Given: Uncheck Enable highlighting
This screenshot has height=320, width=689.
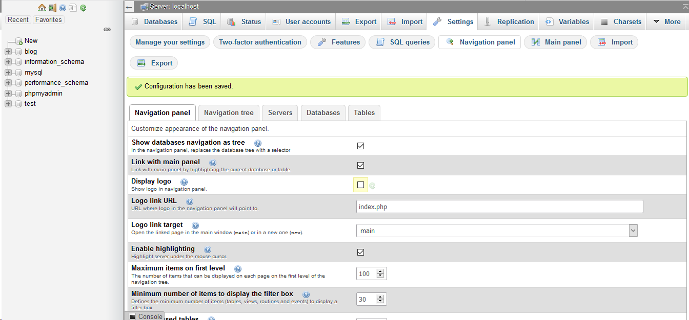Looking at the screenshot, I should pos(360,252).
